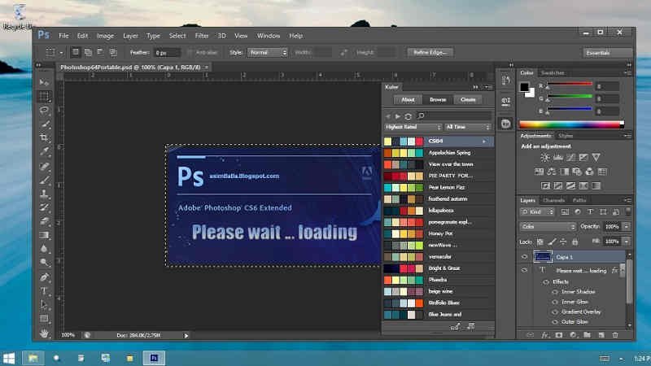651x366 pixels.
Task: Delete layer with trash icon
Action: pos(615,335)
